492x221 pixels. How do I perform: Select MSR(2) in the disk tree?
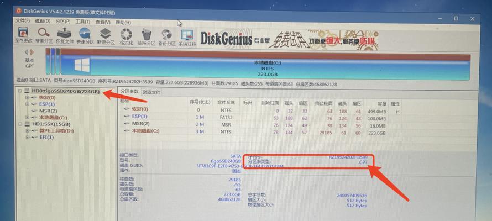48,111
